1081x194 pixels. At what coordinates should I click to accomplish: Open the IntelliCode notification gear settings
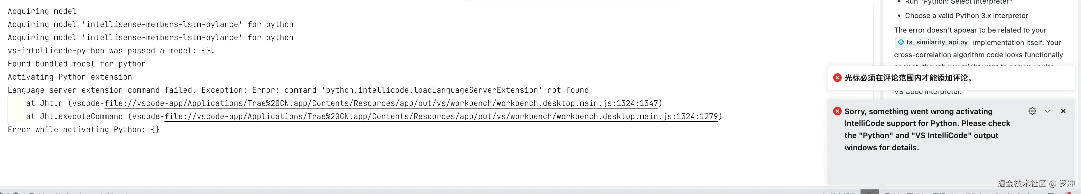point(1032,111)
